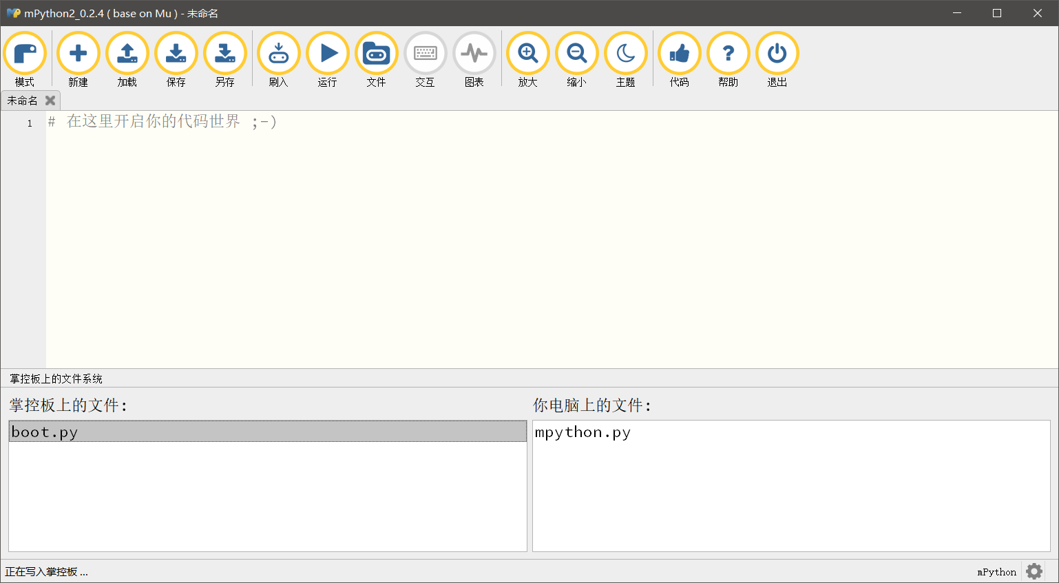Image resolution: width=1059 pixels, height=583 pixels.
Task: Close the 未命名 tab
Action: [50, 100]
